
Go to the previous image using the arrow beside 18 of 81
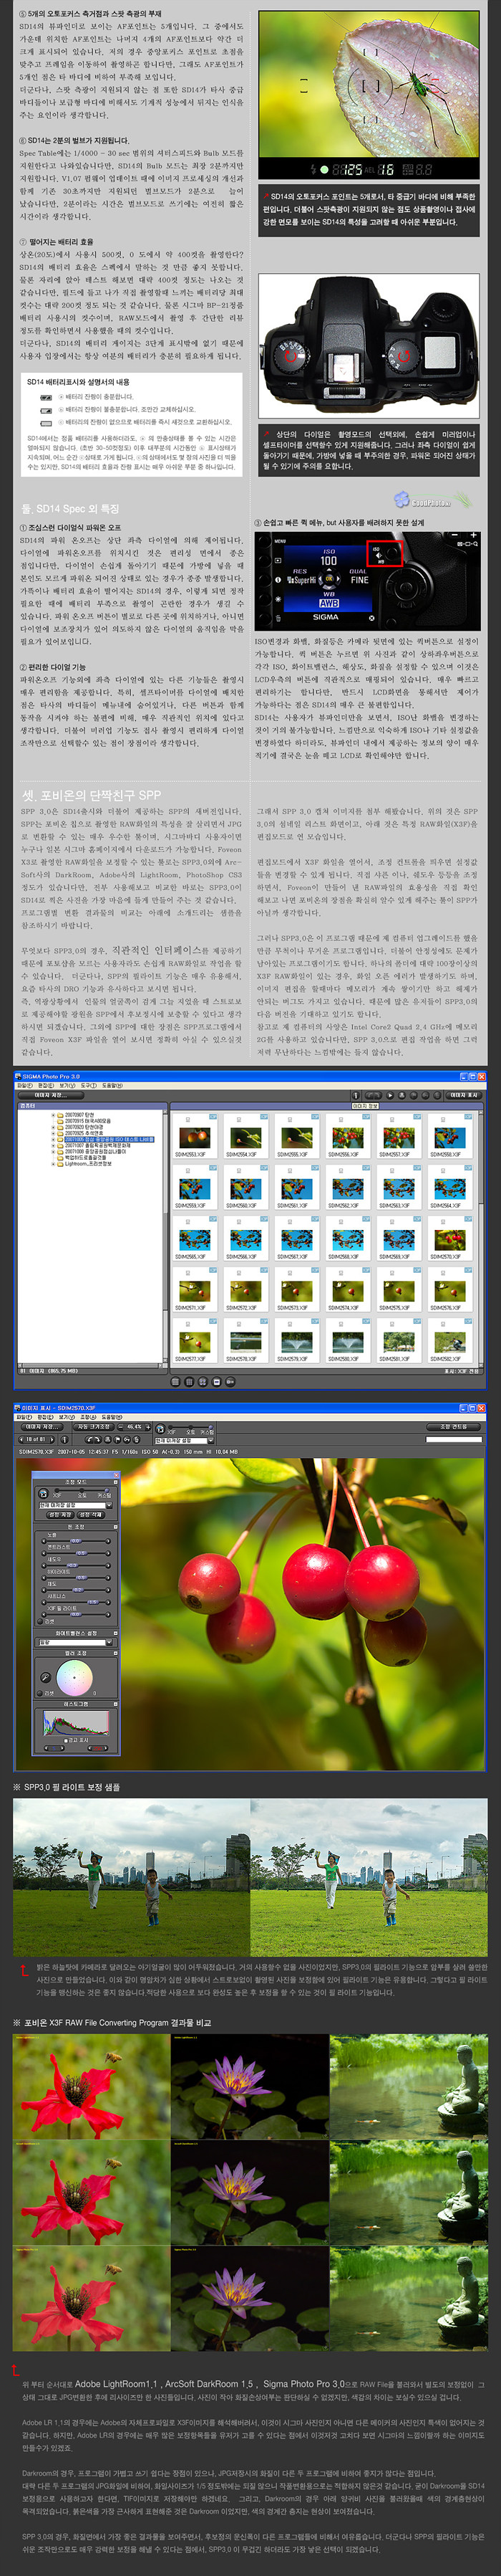coord(22,1440)
